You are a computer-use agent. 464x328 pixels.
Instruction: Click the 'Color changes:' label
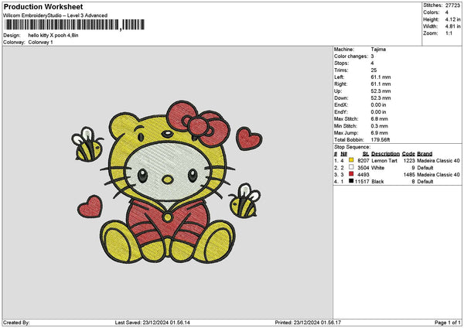(351, 56)
